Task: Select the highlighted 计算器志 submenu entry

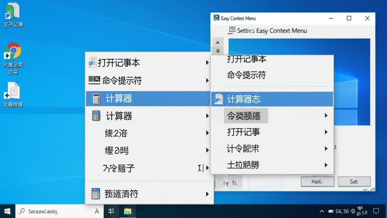Action: [272, 99]
